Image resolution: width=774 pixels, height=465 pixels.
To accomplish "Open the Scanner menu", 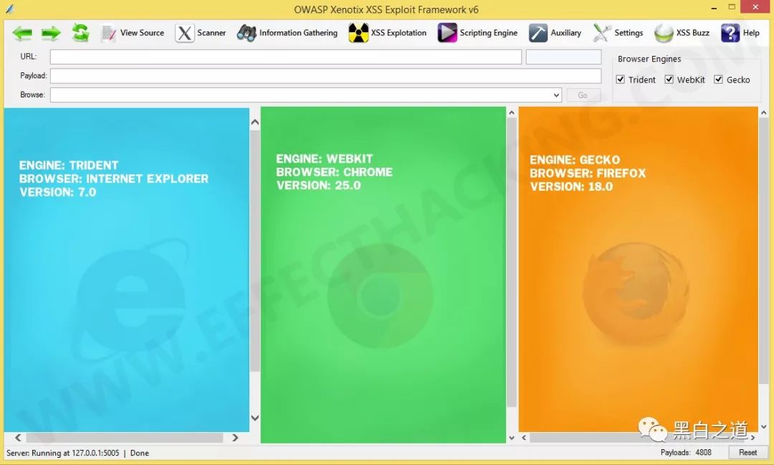I will [211, 32].
